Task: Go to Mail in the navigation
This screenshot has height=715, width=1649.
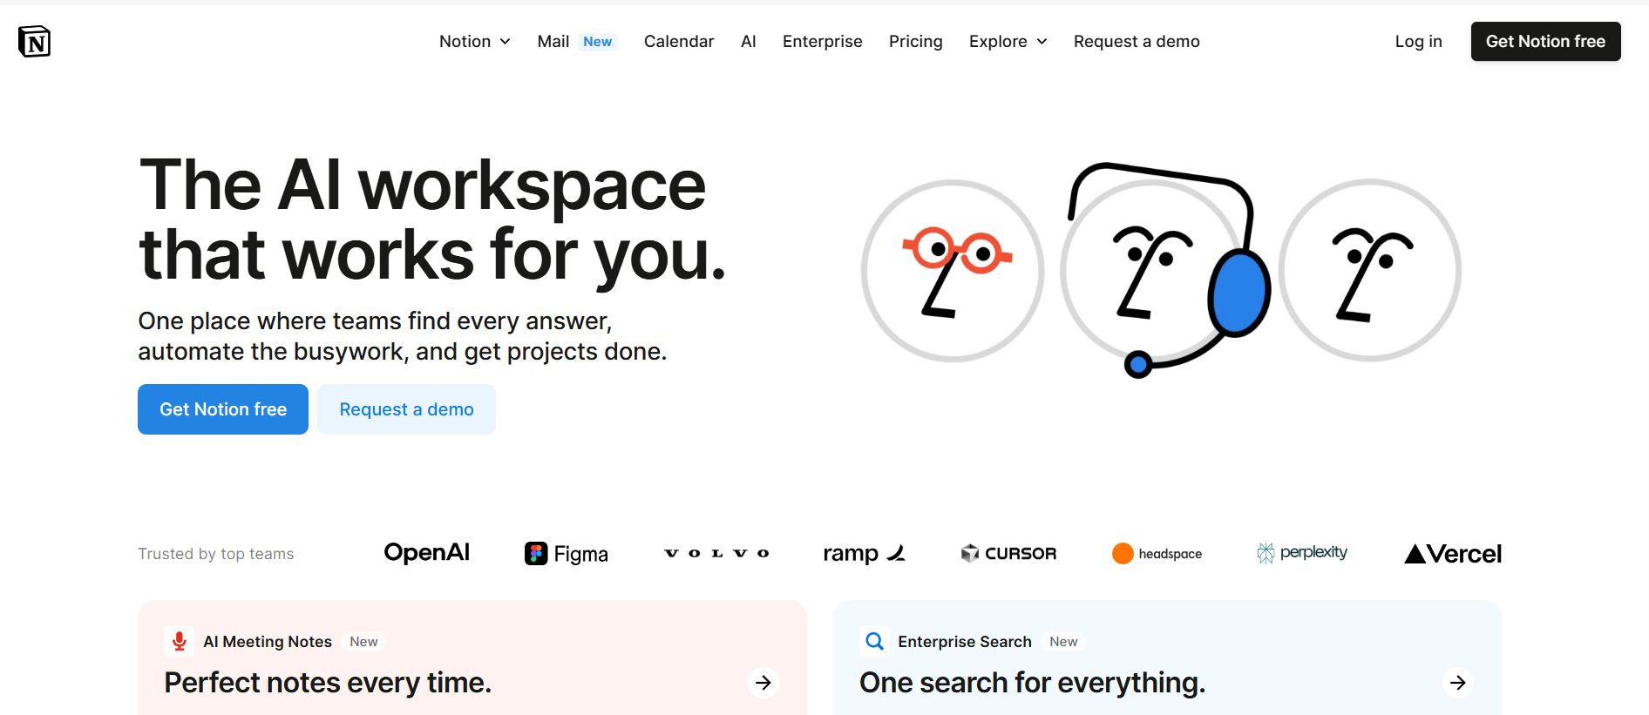Action: [x=553, y=41]
